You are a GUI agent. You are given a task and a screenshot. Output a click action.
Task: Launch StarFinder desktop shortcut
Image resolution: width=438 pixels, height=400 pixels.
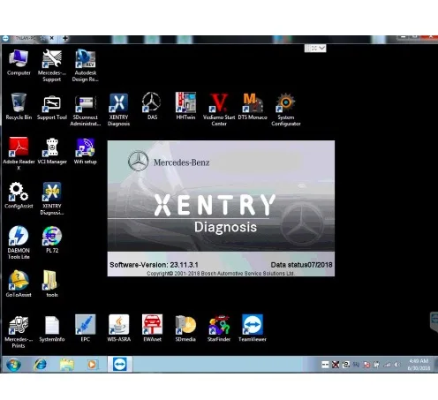(x=219, y=328)
